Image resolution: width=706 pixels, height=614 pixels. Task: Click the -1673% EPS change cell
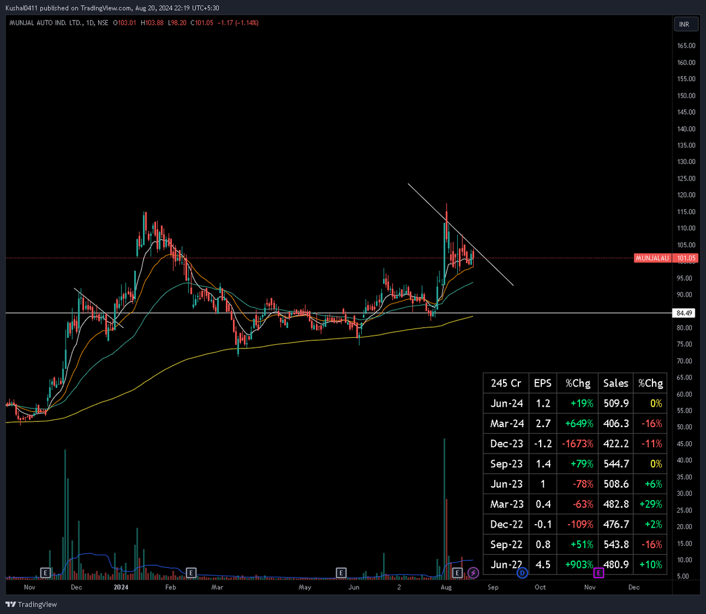[578, 444]
